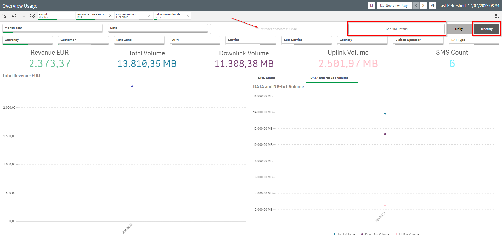Viewport: 502px width, 243px height.
Task: Click the Get SIM Details button
Action: (396, 29)
